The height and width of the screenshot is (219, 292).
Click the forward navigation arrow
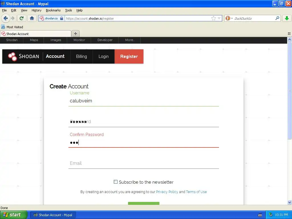click(x=13, y=18)
